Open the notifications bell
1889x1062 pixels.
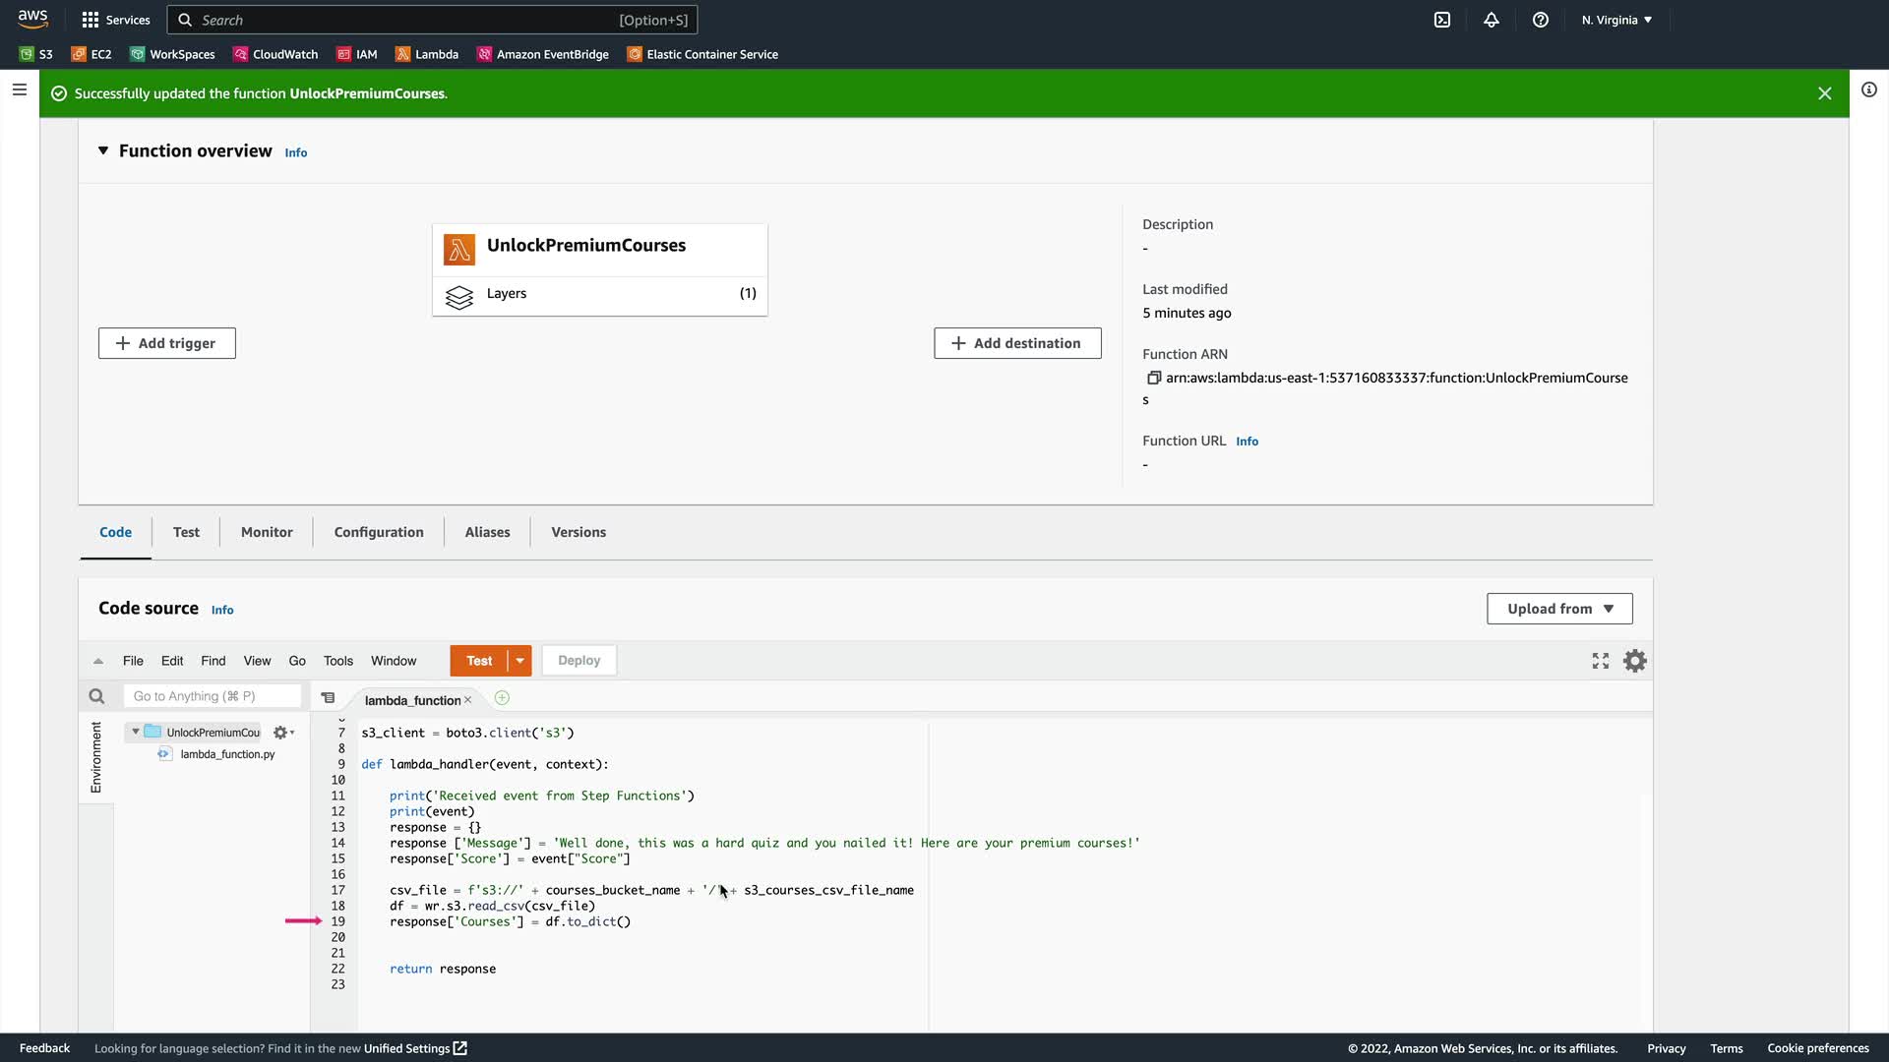(x=1492, y=20)
